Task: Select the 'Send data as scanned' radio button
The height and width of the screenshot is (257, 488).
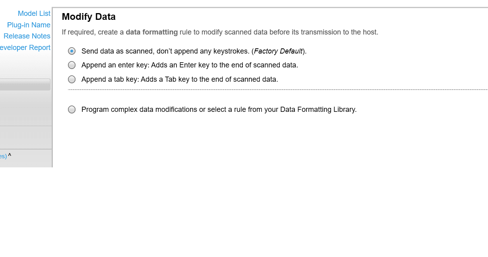Action: 72,51
